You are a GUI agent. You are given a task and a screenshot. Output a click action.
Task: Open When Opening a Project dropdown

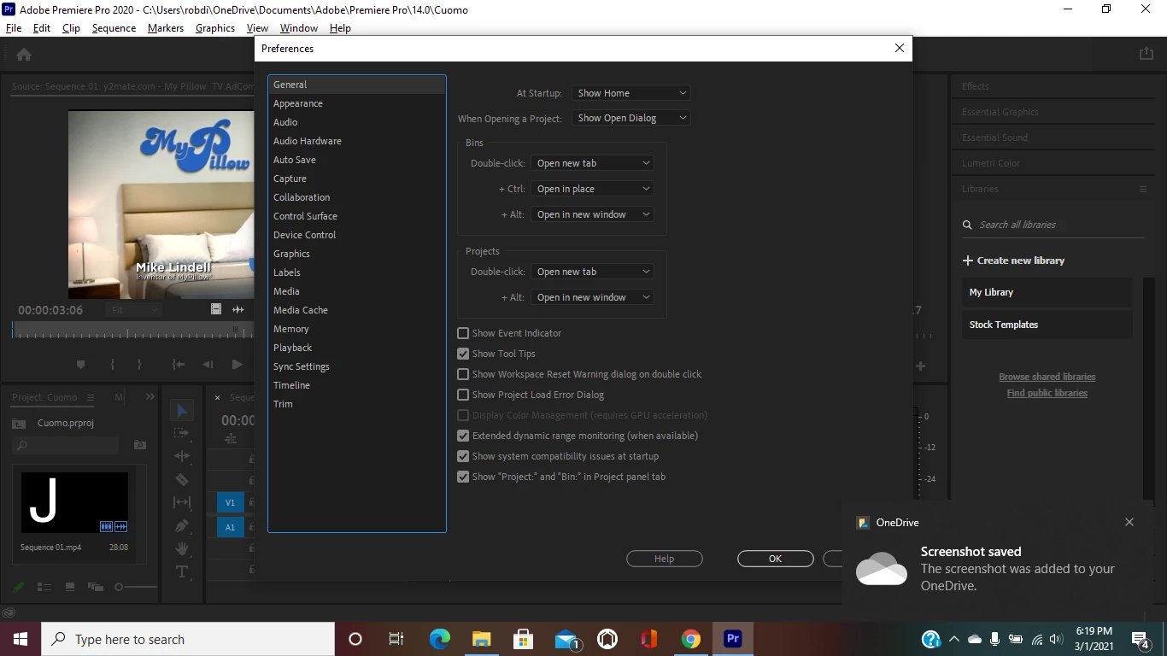point(630,118)
